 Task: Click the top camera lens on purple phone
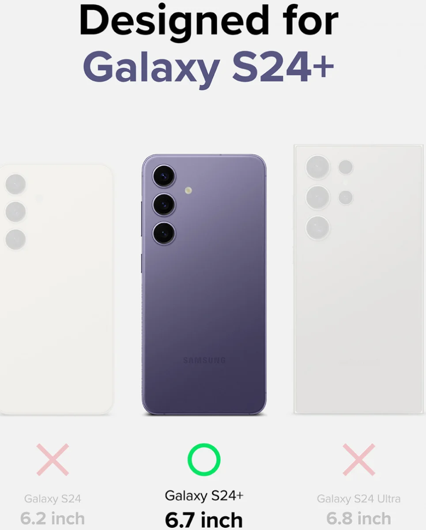tap(164, 176)
